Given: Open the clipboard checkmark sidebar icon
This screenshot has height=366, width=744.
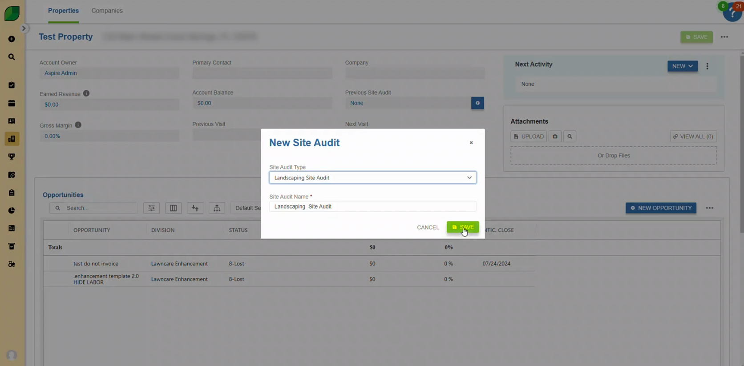Looking at the screenshot, I should [x=12, y=85].
